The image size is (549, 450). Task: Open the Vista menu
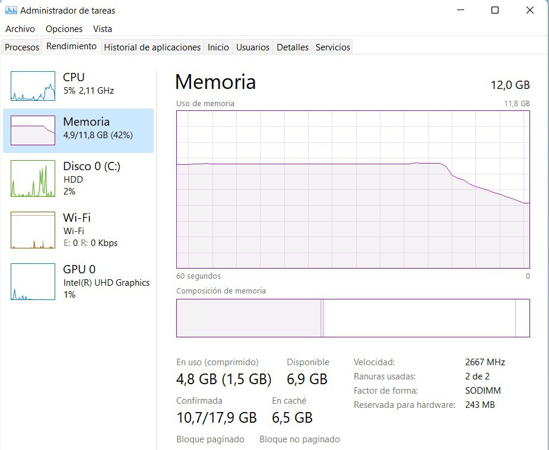pos(103,28)
